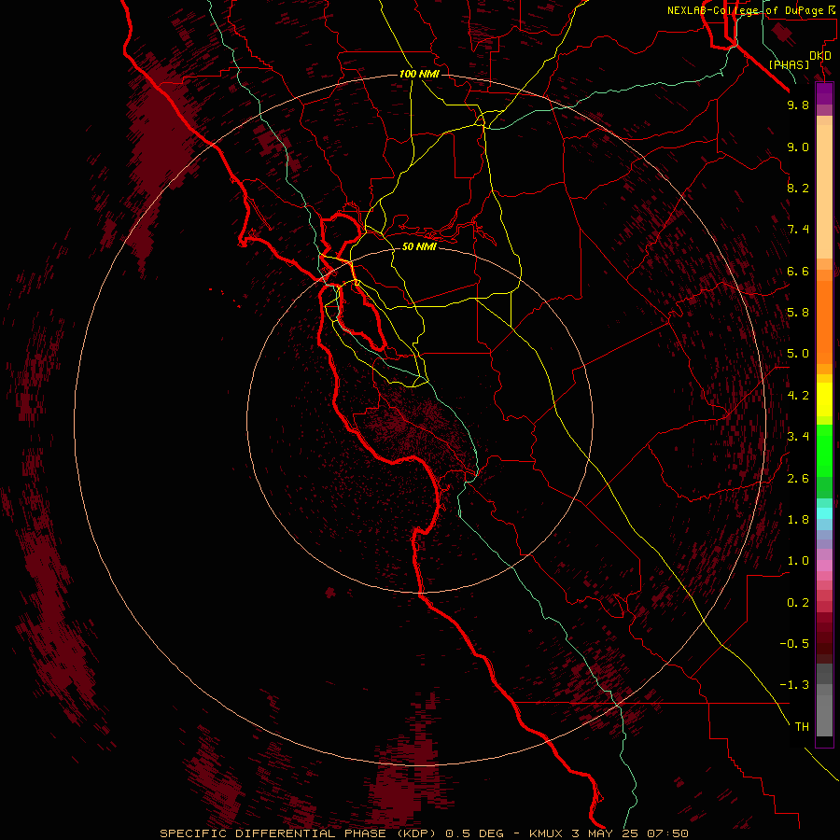Viewport: 840px width, 840px height.
Task: Click the 9.8 value on the color scale
Action: click(x=798, y=105)
